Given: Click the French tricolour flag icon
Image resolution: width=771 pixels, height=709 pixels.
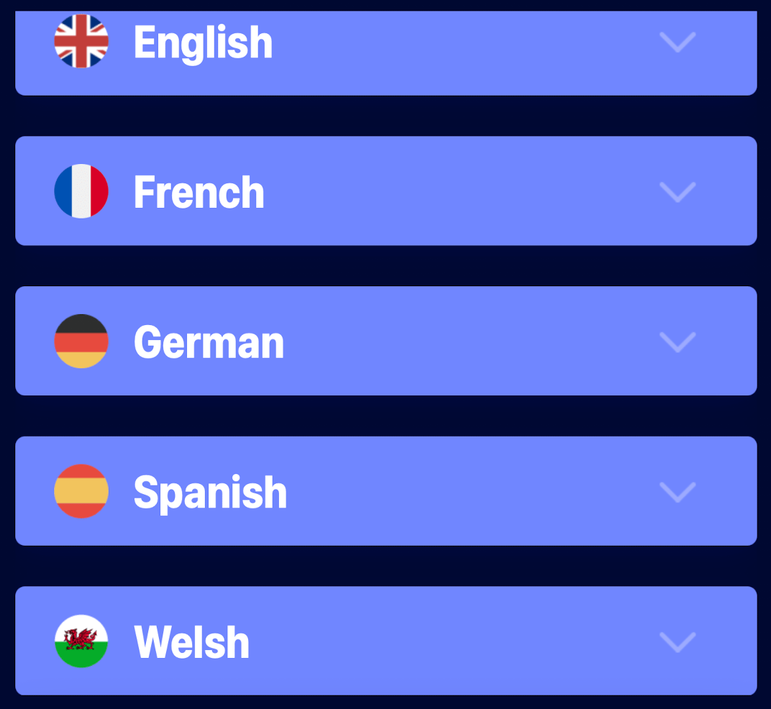Looking at the screenshot, I should 81,191.
